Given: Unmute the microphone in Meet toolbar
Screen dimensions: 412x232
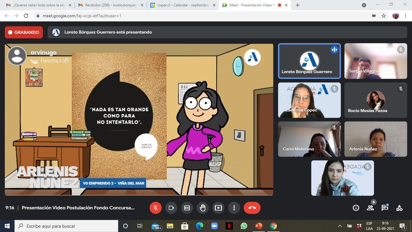Looking at the screenshot, I should pyautogui.click(x=155, y=208).
